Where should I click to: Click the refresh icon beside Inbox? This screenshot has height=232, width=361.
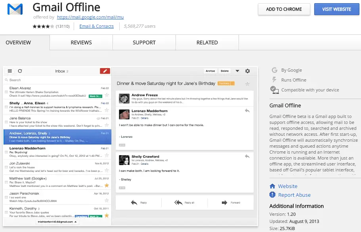20,71
